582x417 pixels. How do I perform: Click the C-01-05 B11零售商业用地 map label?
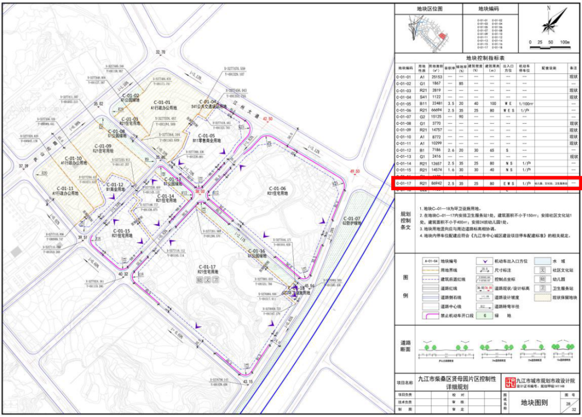206,138
